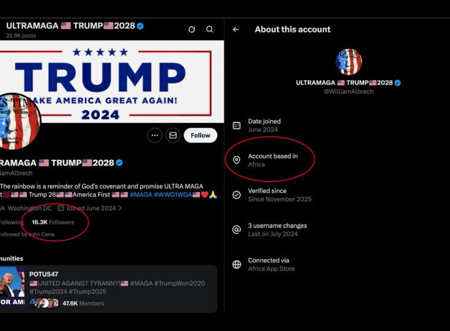450x331 pixels.
Task: Click the verified badge icon beside Verified since
Action: pyautogui.click(x=236, y=195)
